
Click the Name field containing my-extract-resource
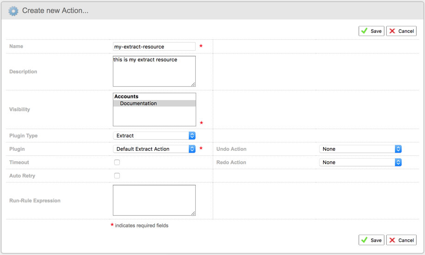coord(154,47)
